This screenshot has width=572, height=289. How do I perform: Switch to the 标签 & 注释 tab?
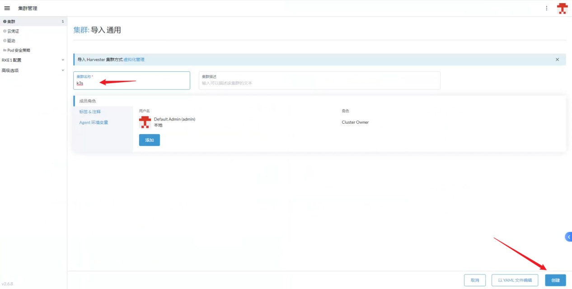pyautogui.click(x=90, y=112)
